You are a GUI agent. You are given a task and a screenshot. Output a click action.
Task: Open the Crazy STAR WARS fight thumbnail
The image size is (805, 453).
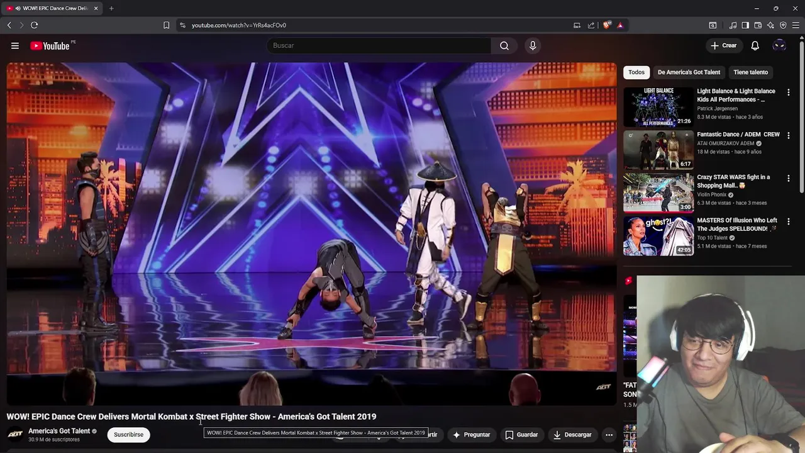[658, 193]
